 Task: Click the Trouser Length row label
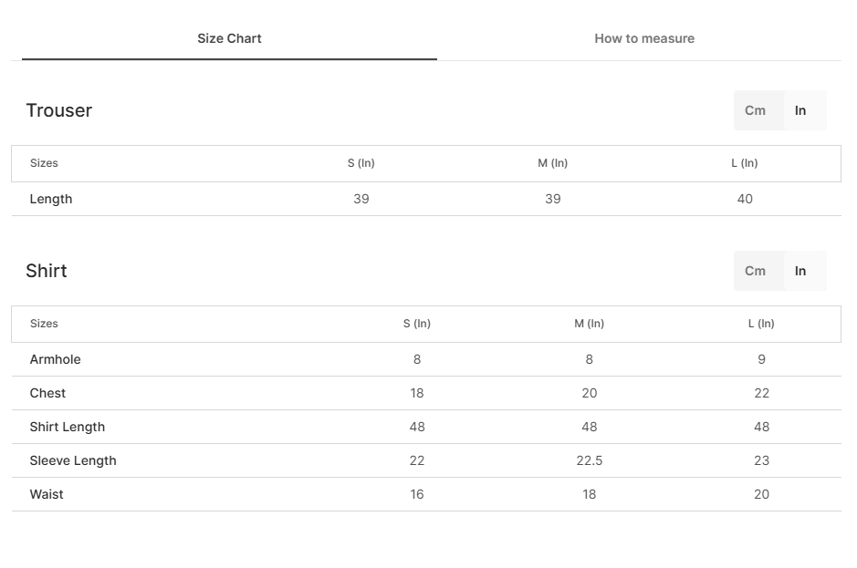[51, 199]
